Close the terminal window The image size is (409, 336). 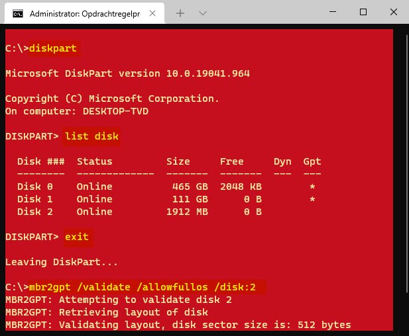tap(394, 12)
